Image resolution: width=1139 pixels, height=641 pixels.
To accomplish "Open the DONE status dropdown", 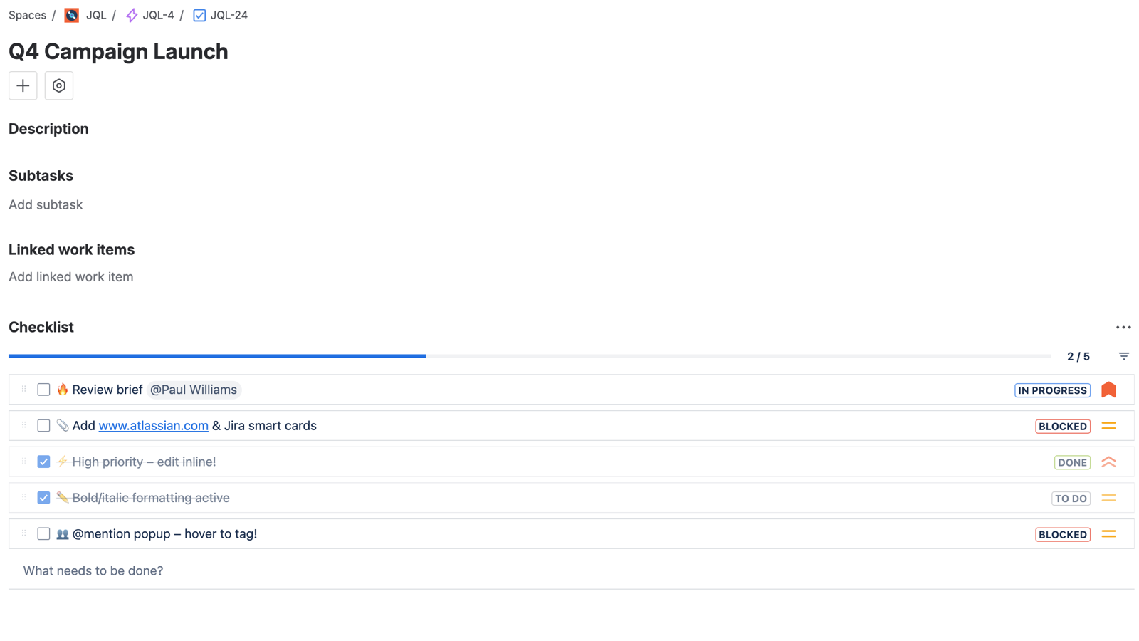I will tap(1072, 462).
